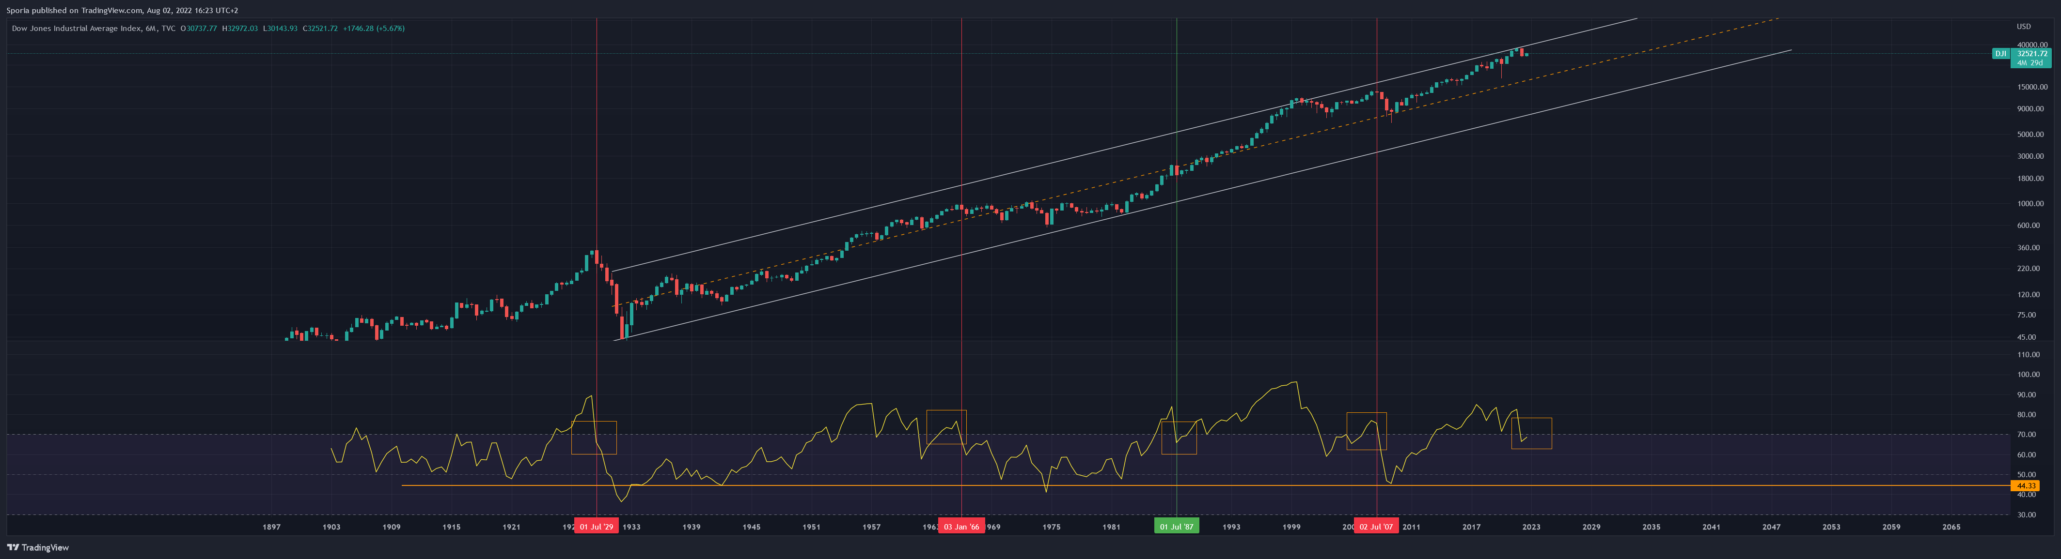Click the 30.00 RSI axis label

point(2028,515)
